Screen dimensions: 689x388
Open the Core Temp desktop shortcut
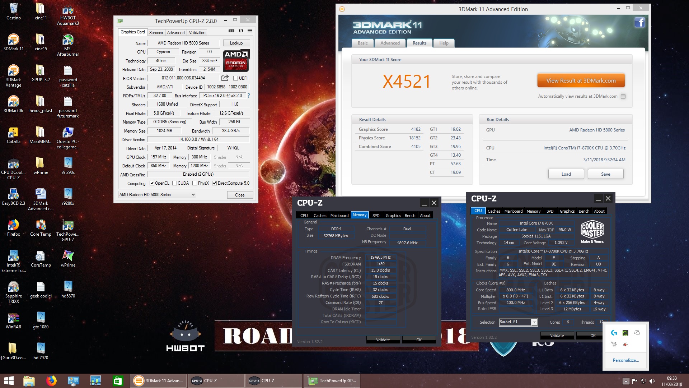(41, 228)
